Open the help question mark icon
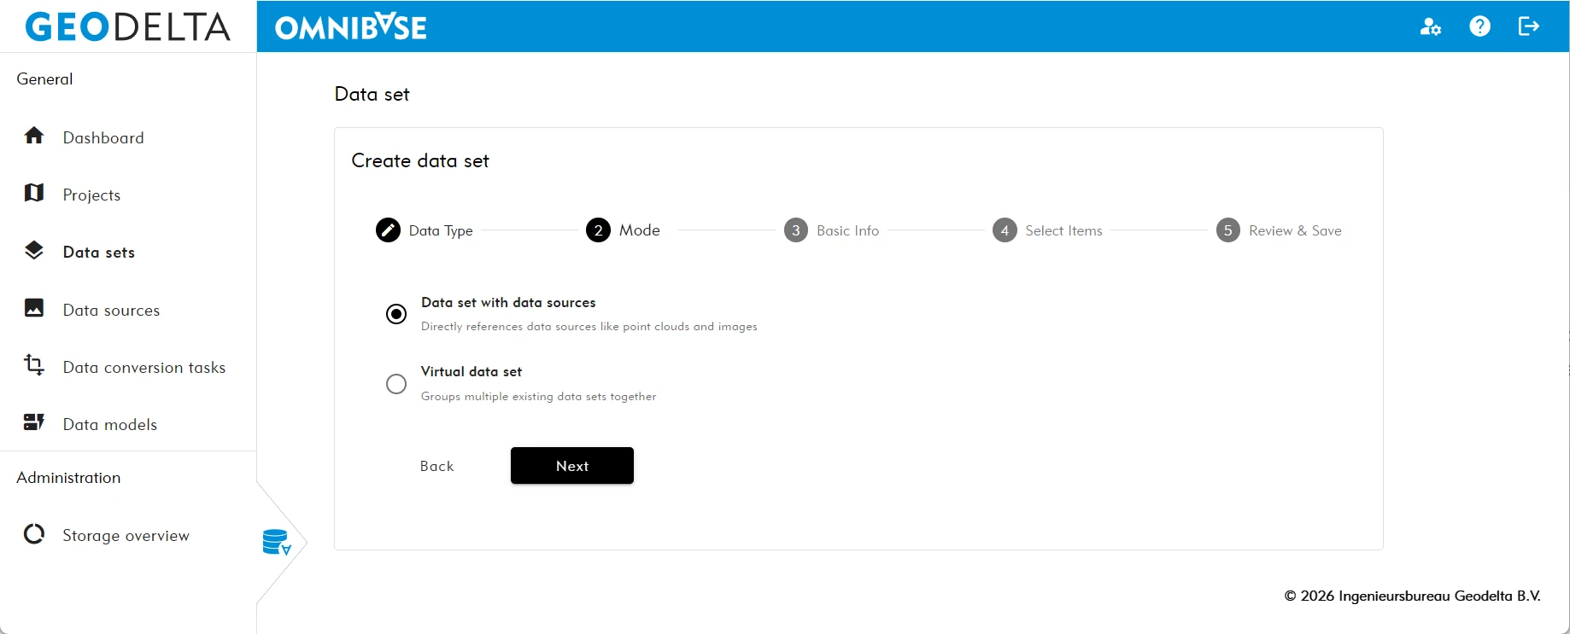This screenshot has width=1570, height=634. pos(1479,26)
